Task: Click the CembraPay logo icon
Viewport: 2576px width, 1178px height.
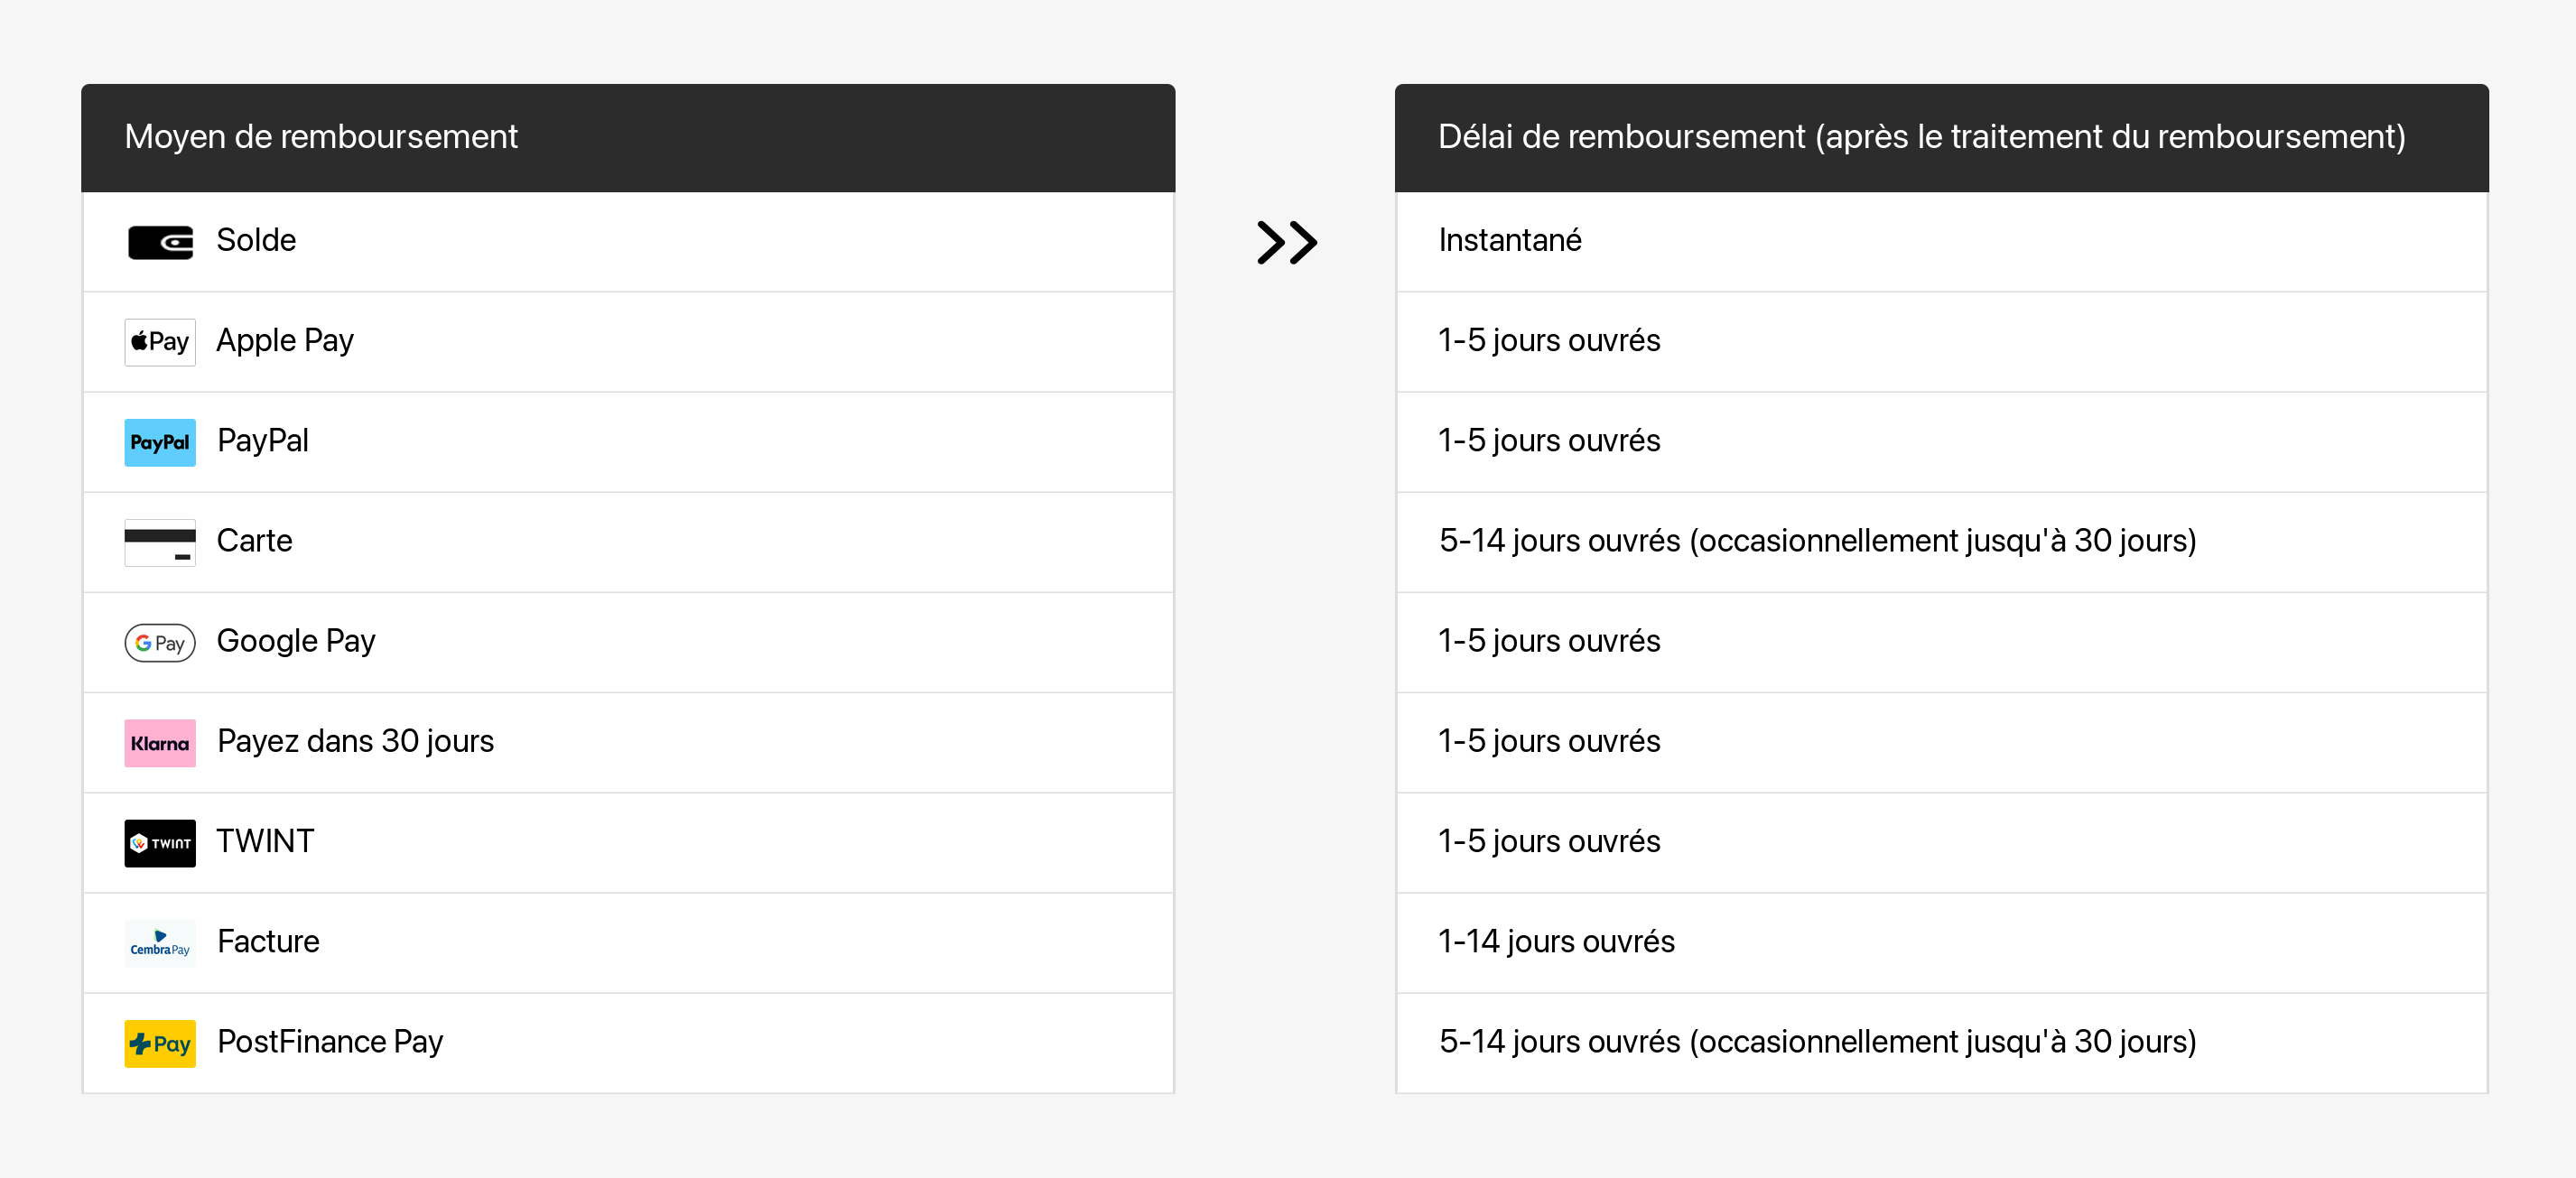Action: pyautogui.click(x=160, y=943)
